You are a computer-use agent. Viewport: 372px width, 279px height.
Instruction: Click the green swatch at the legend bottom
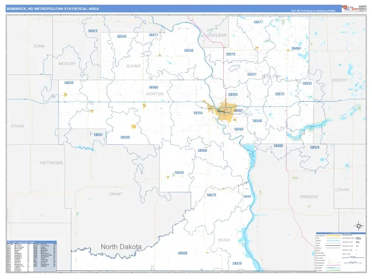pos(332,270)
